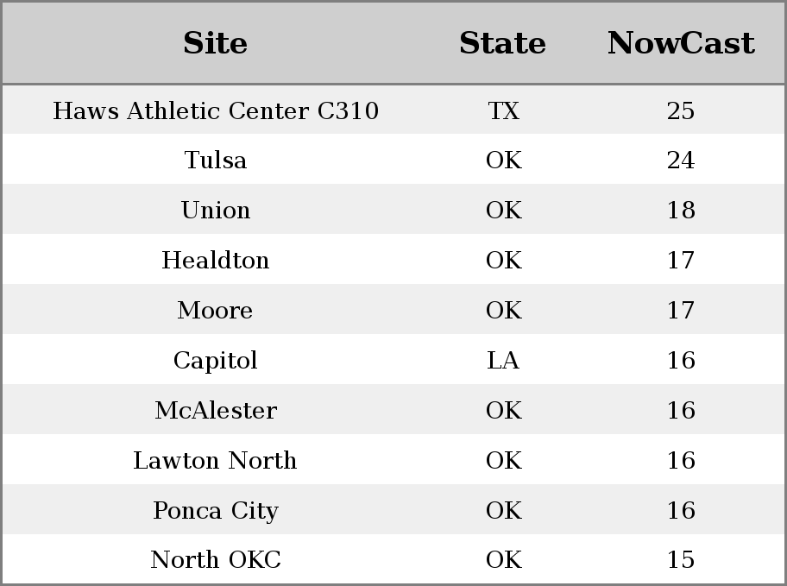Select the NowCast value 25
The width and height of the screenshot is (787, 586).
[x=681, y=110]
